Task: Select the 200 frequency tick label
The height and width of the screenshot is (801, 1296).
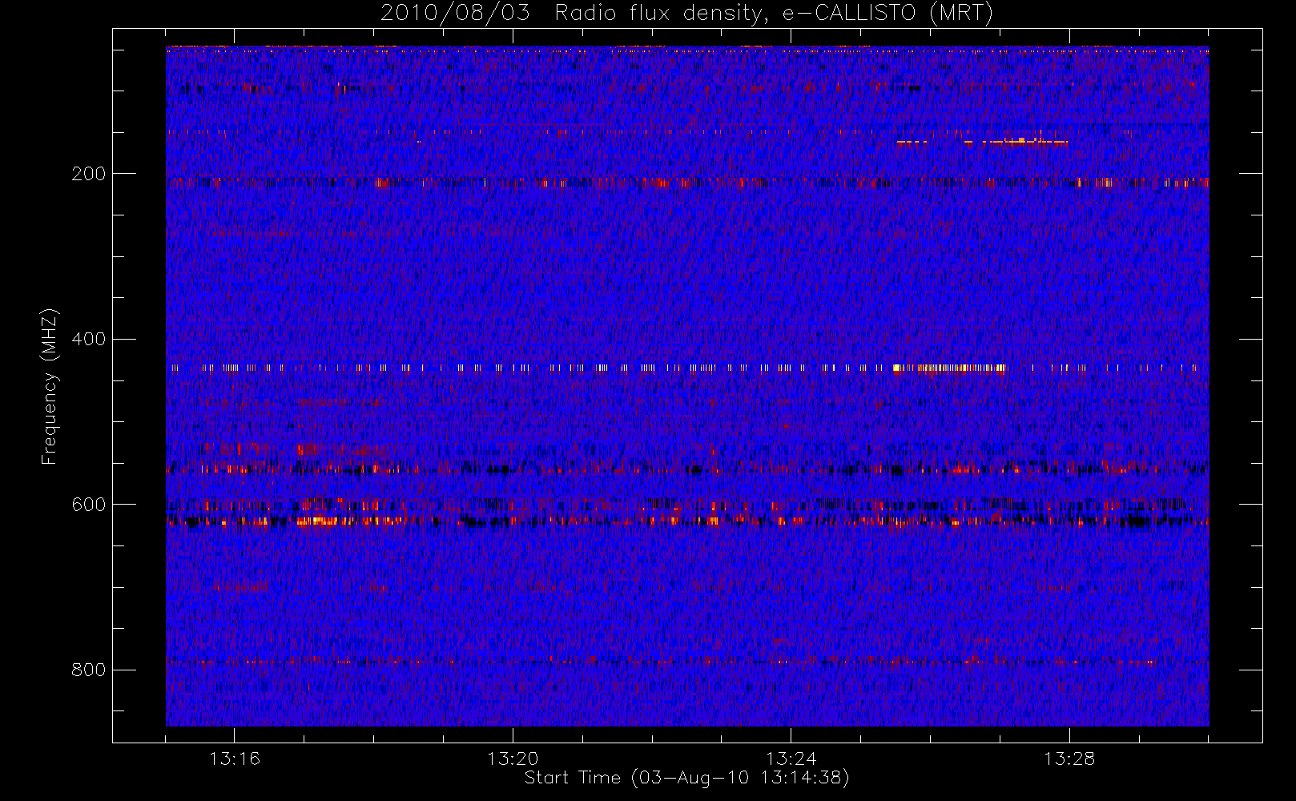Action: [x=88, y=174]
